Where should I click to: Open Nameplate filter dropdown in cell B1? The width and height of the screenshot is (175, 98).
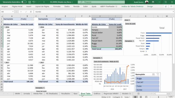[33, 19]
